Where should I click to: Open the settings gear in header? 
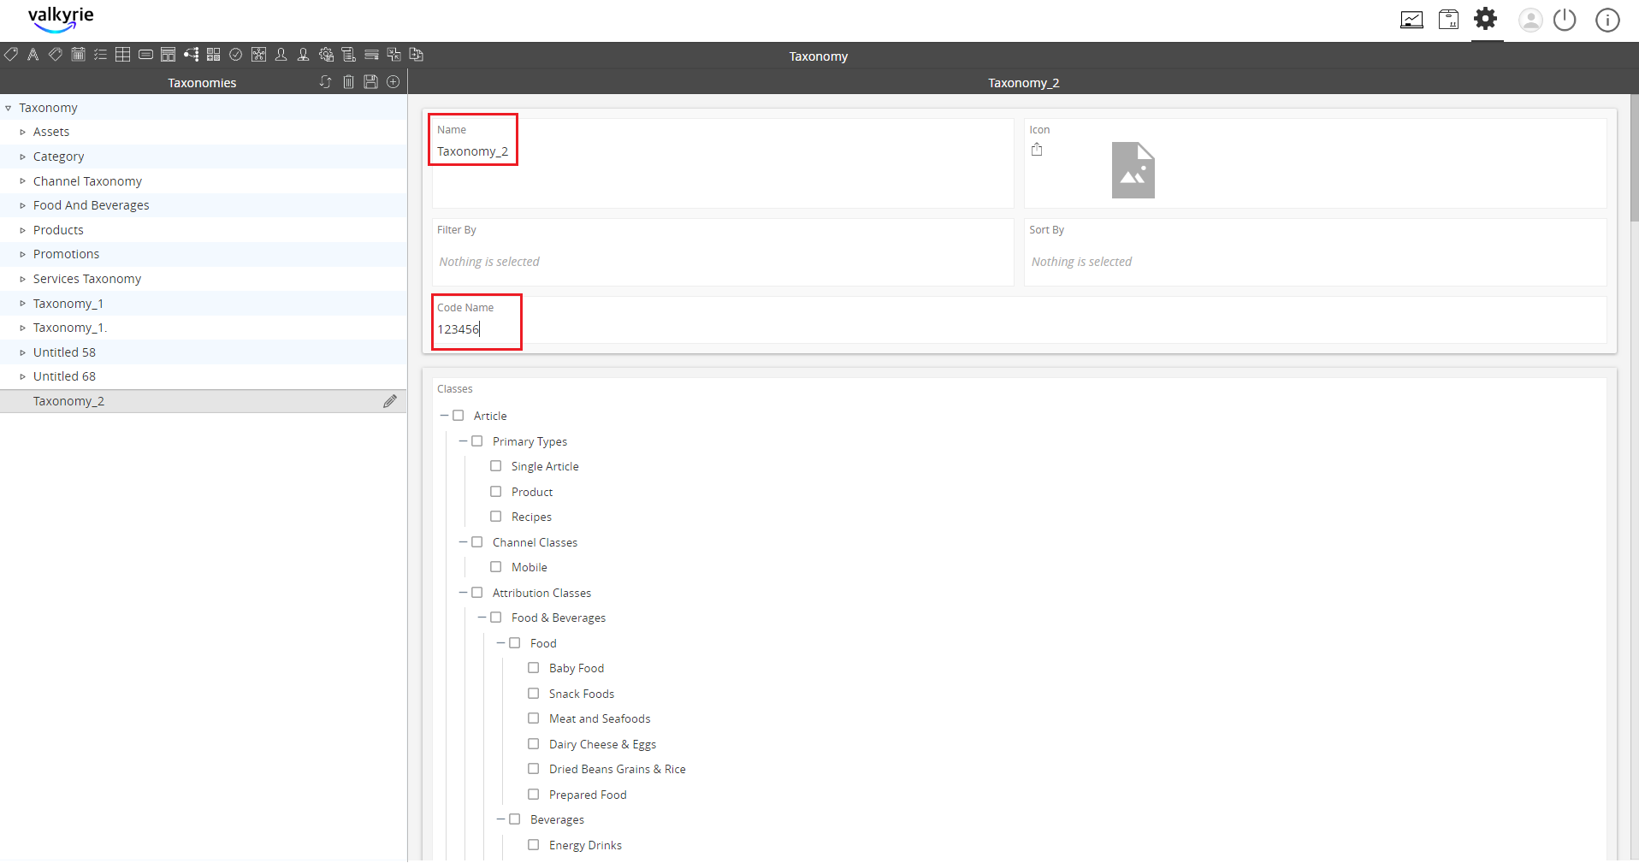[1486, 18]
